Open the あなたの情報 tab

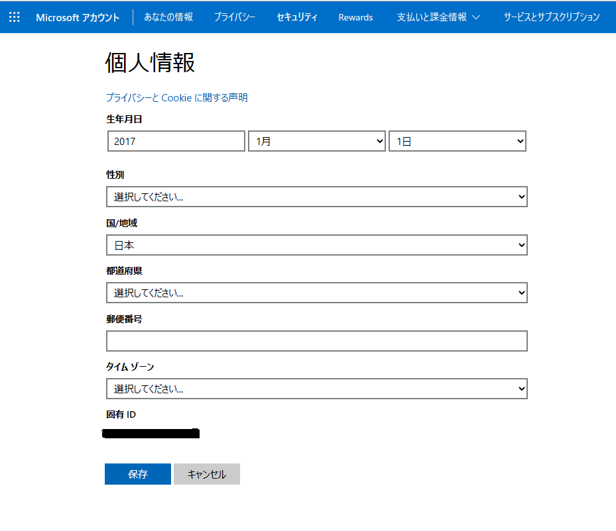[x=168, y=17]
